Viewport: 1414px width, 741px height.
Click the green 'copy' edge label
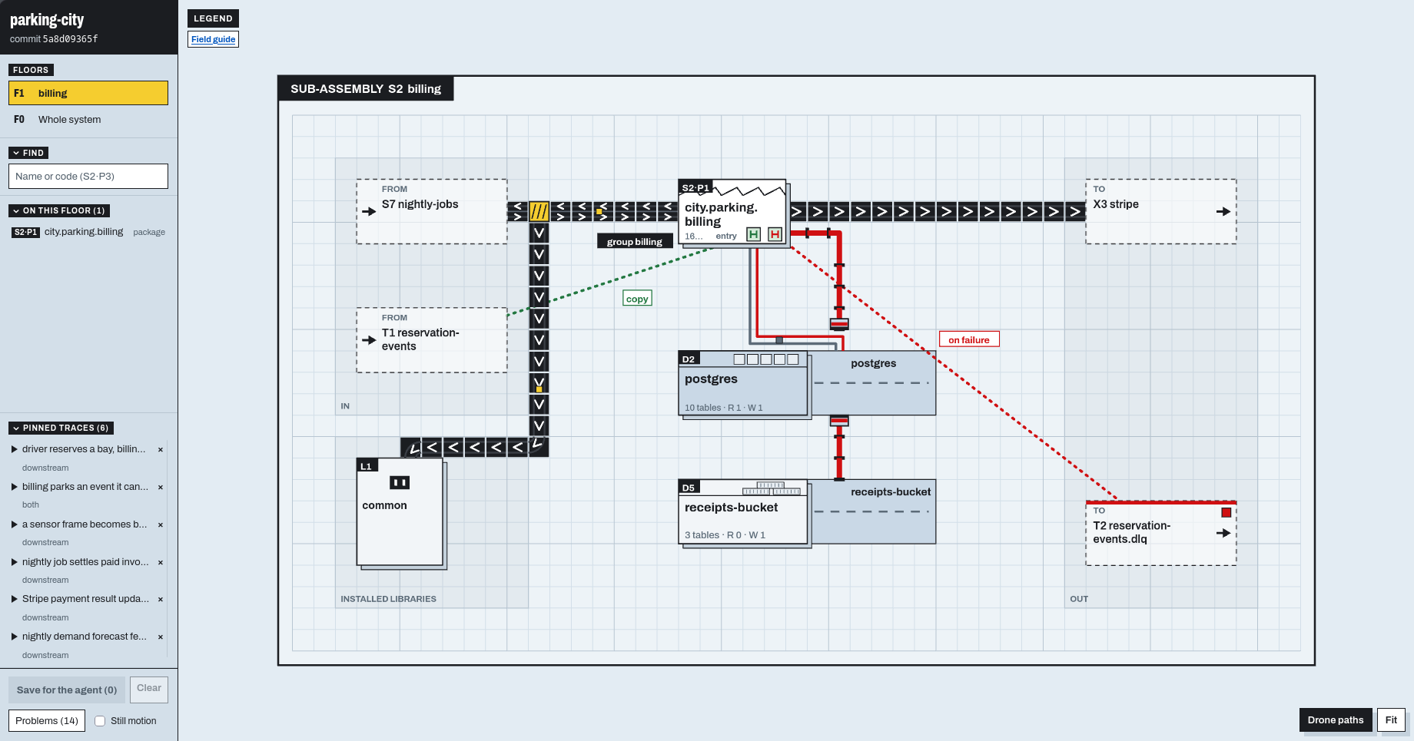[x=637, y=299]
